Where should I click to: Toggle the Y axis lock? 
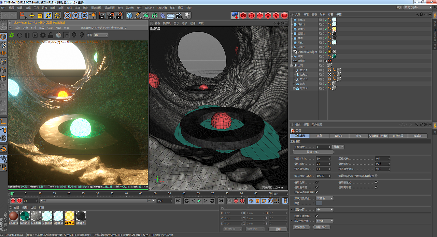point(76,15)
